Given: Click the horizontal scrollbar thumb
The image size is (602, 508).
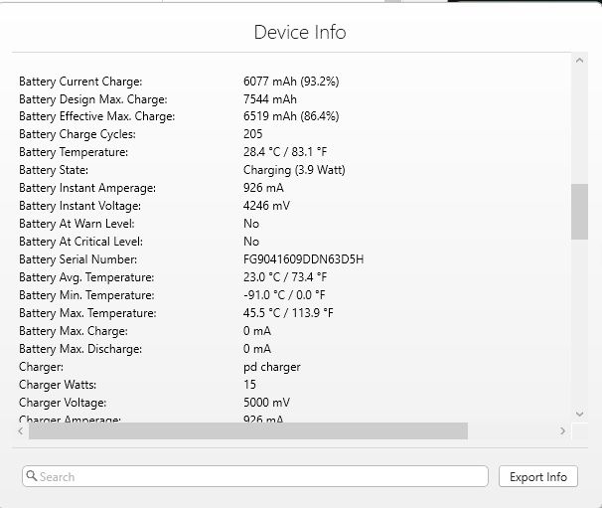Looking at the screenshot, I should (248, 430).
